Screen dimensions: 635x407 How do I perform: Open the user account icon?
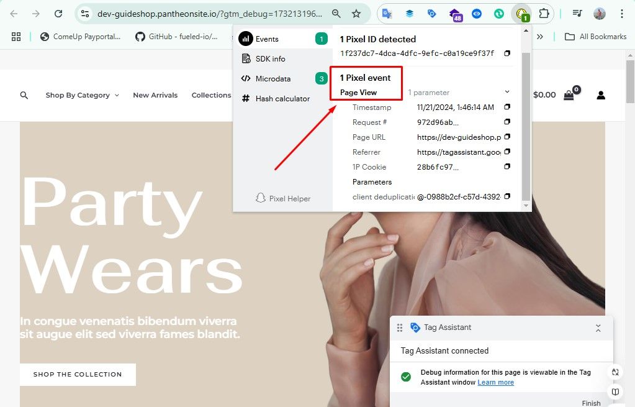(x=601, y=95)
